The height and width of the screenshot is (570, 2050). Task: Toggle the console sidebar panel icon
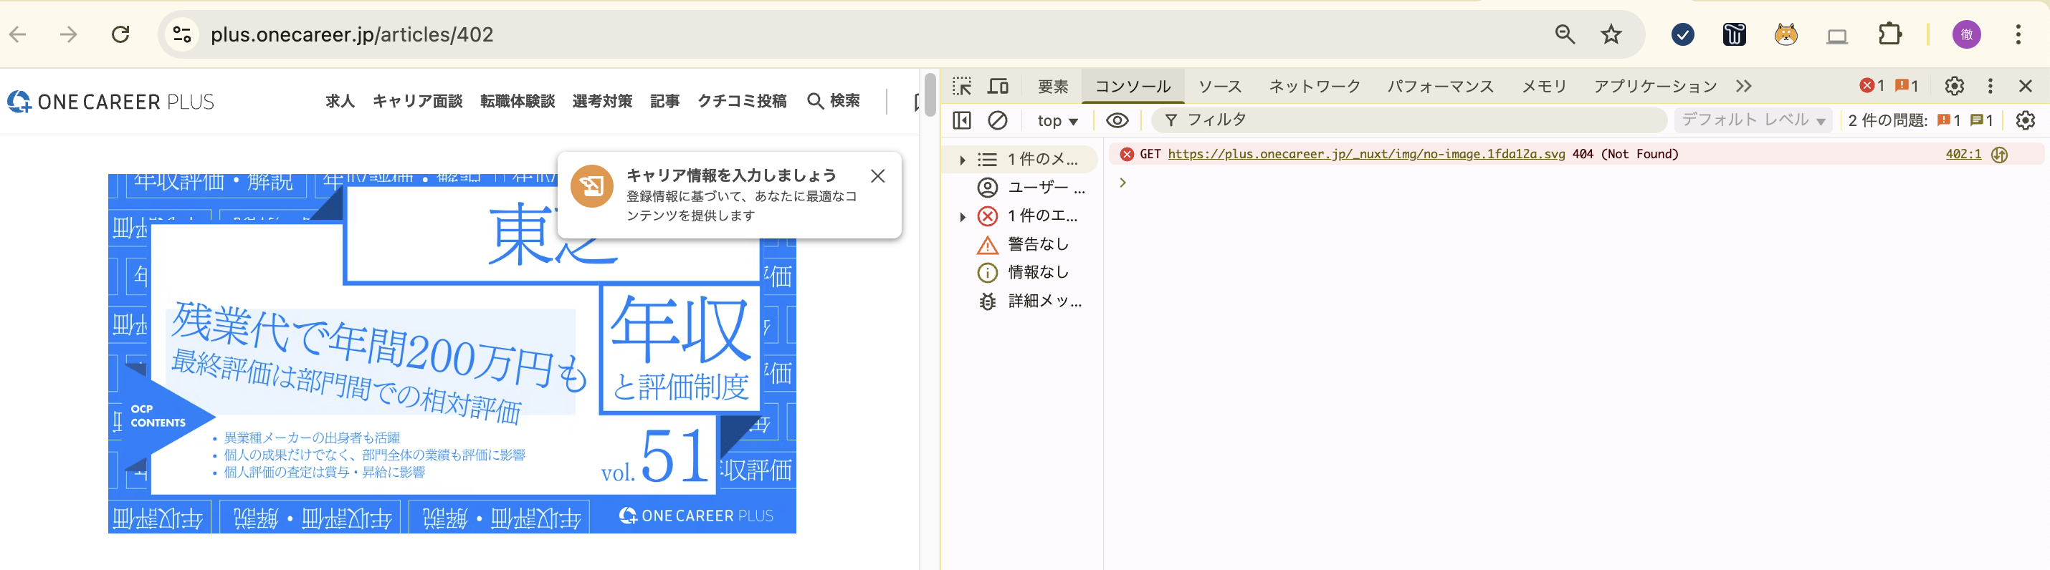coord(961,120)
